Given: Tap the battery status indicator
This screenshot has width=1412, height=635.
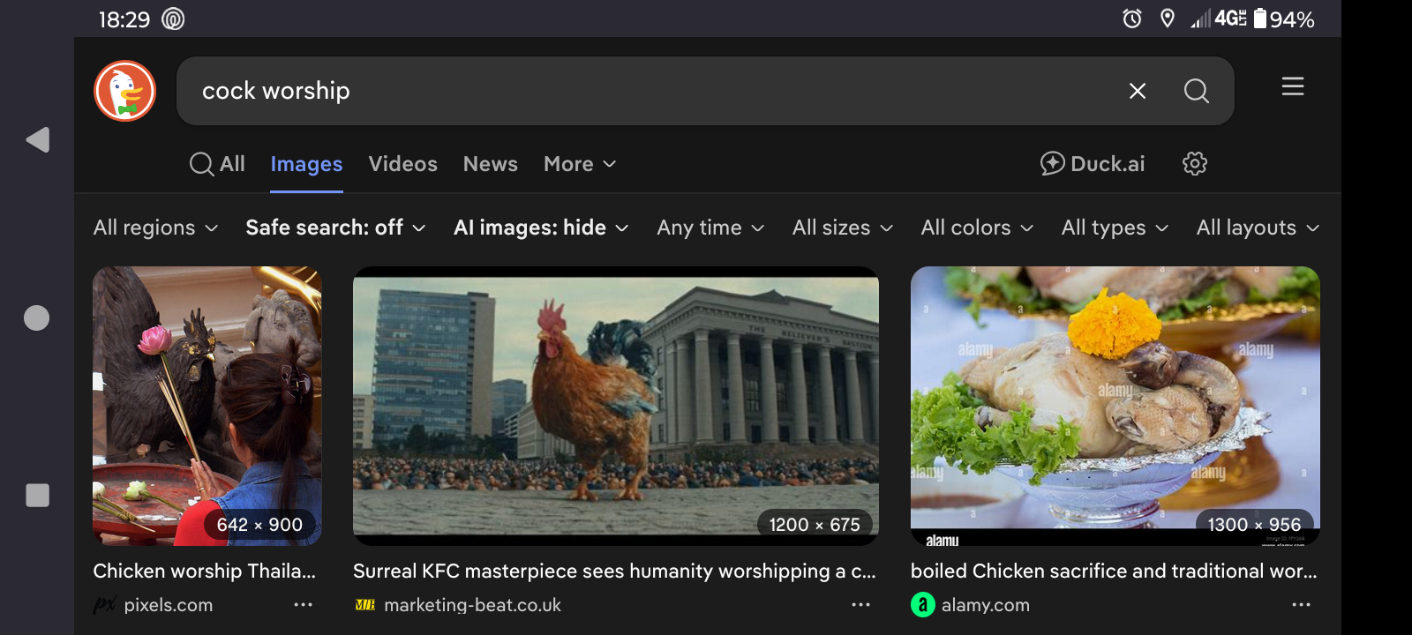Looking at the screenshot, I should (x=1284, y=19).
